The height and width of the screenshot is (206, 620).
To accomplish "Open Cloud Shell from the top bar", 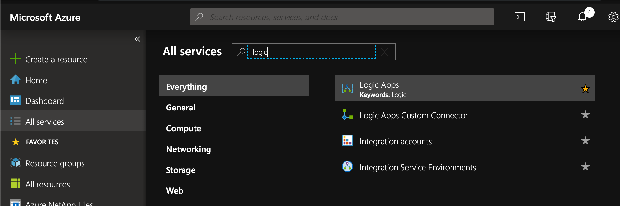I will [x=519, y=17].
